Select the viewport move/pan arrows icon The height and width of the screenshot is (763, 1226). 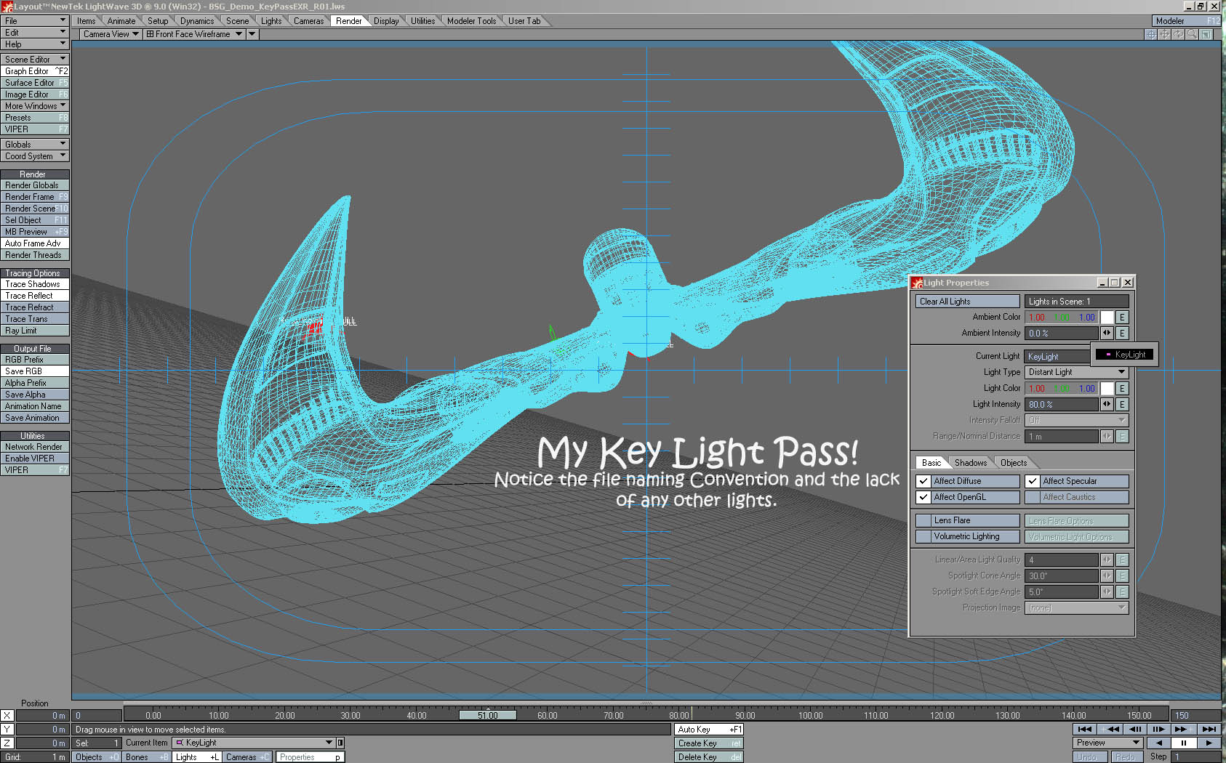pos(1165,34)
